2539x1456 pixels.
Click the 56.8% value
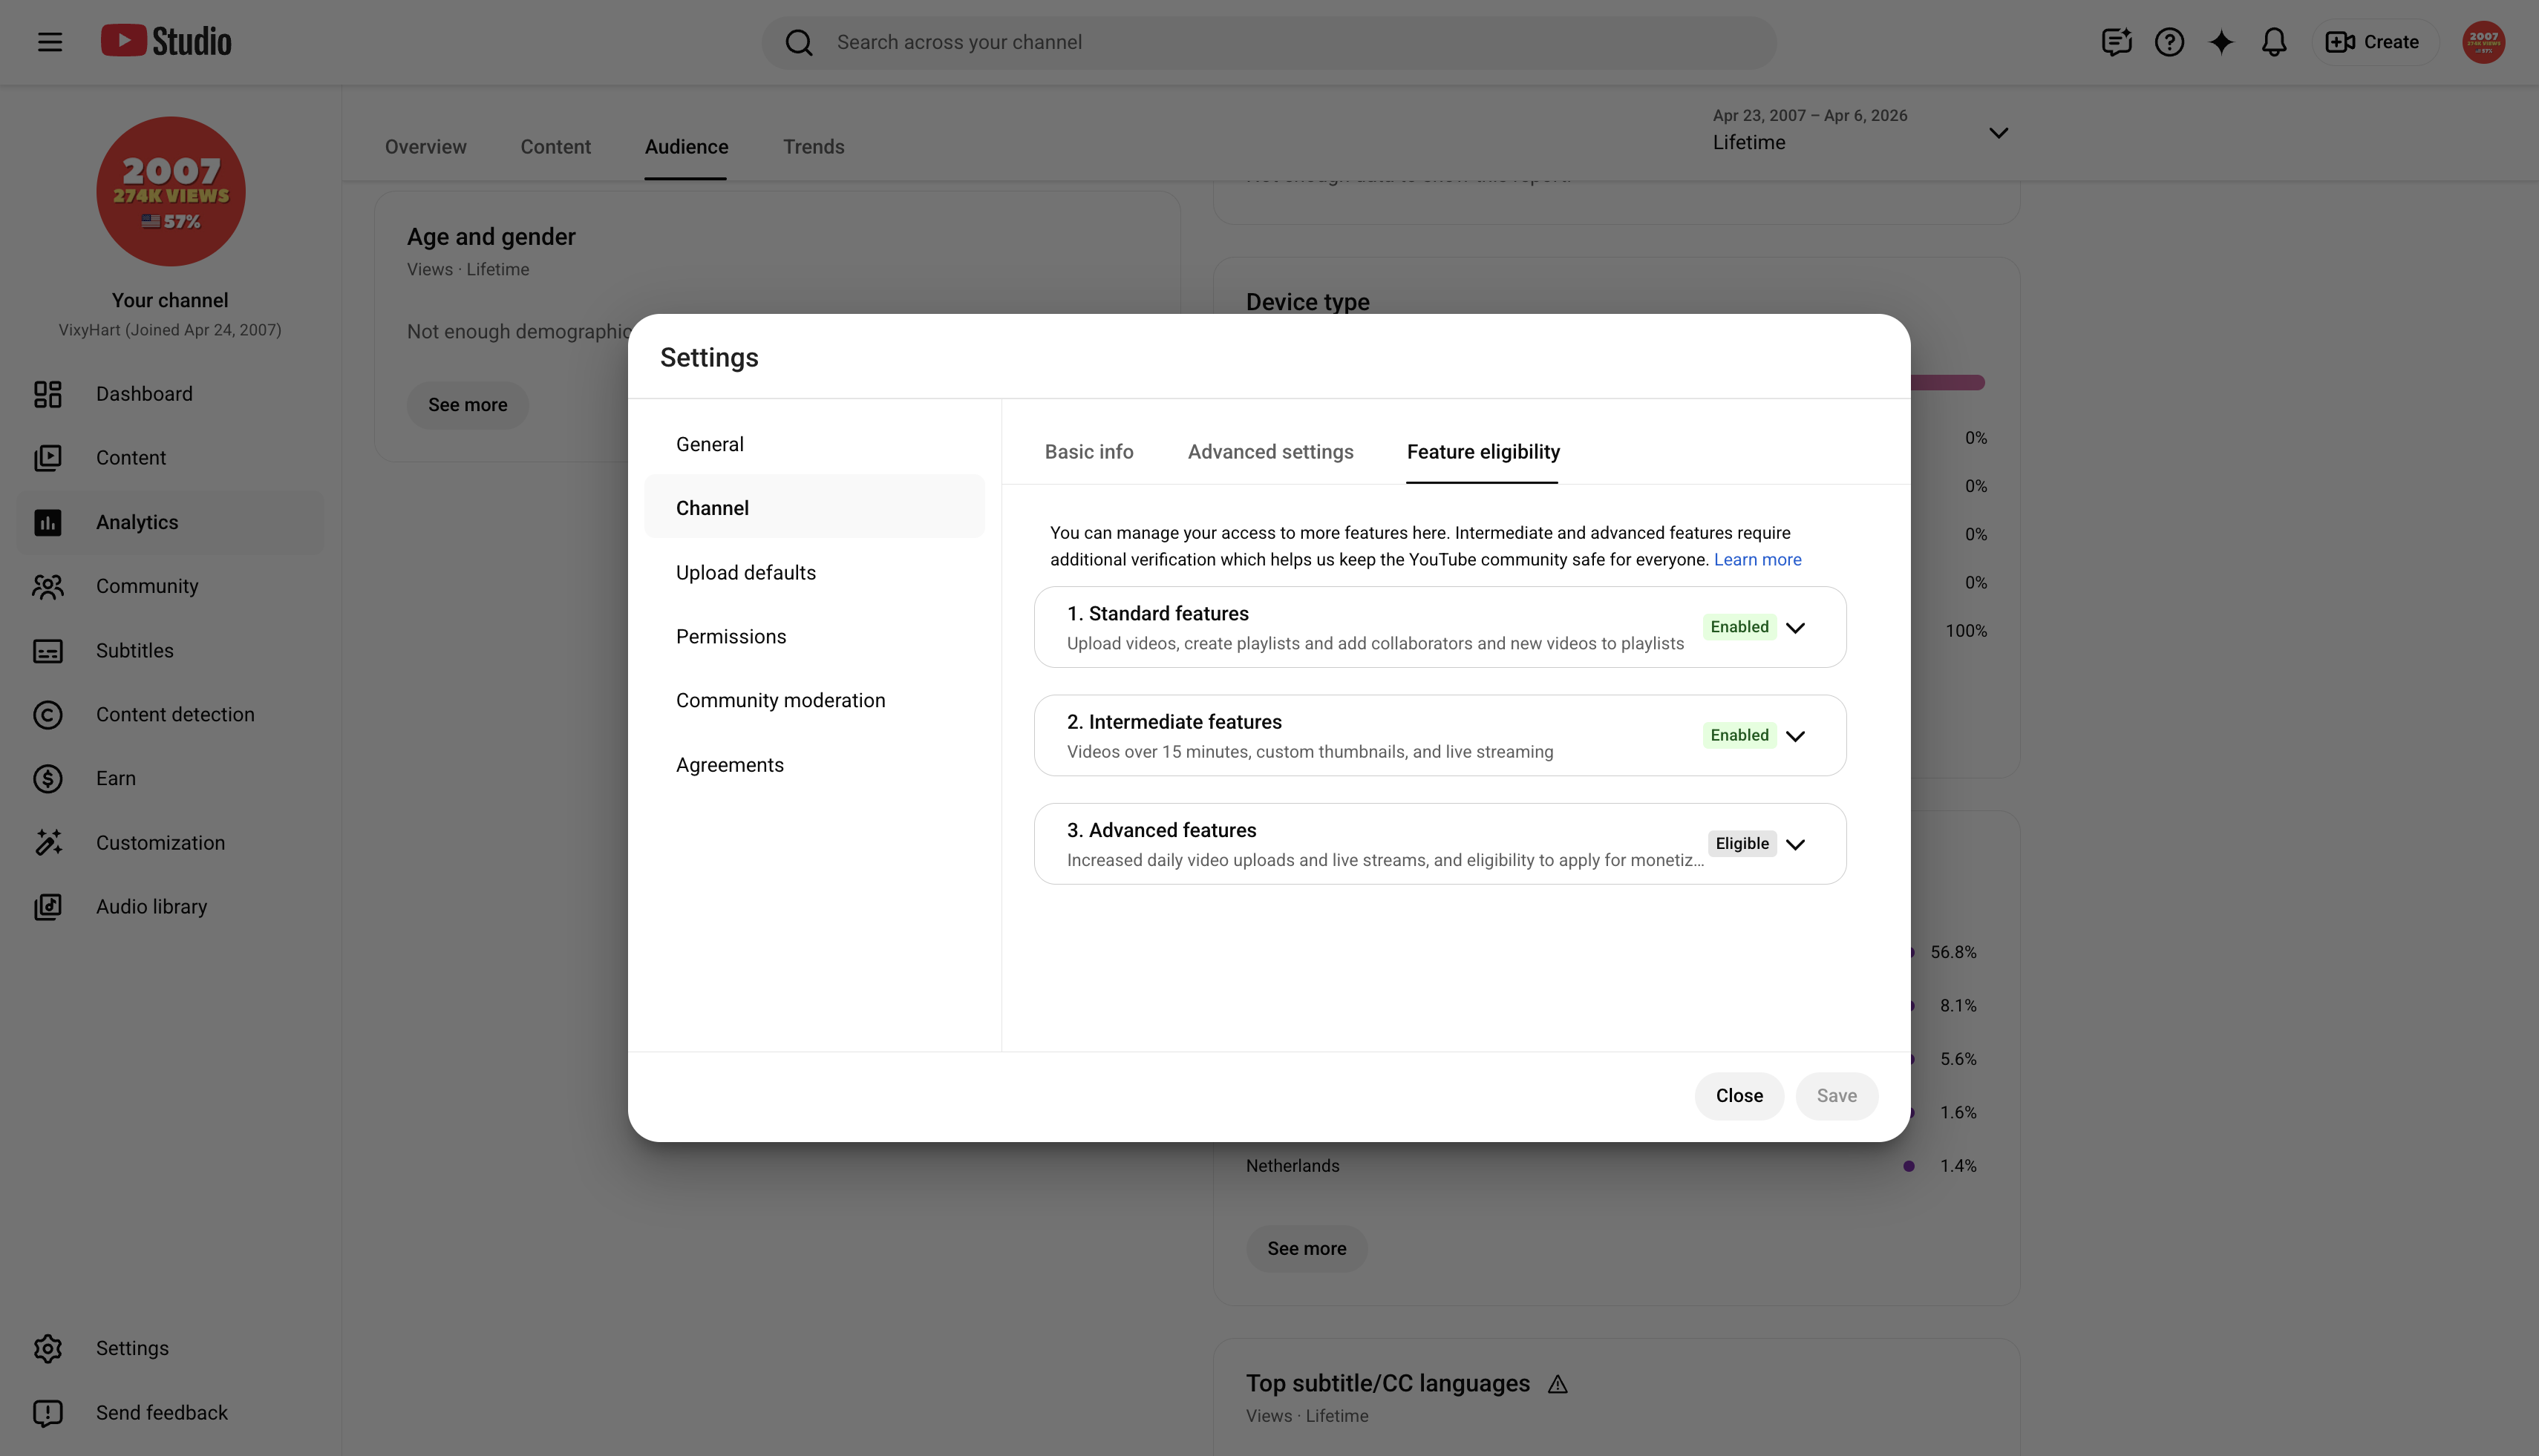(x=1953, y=953)
